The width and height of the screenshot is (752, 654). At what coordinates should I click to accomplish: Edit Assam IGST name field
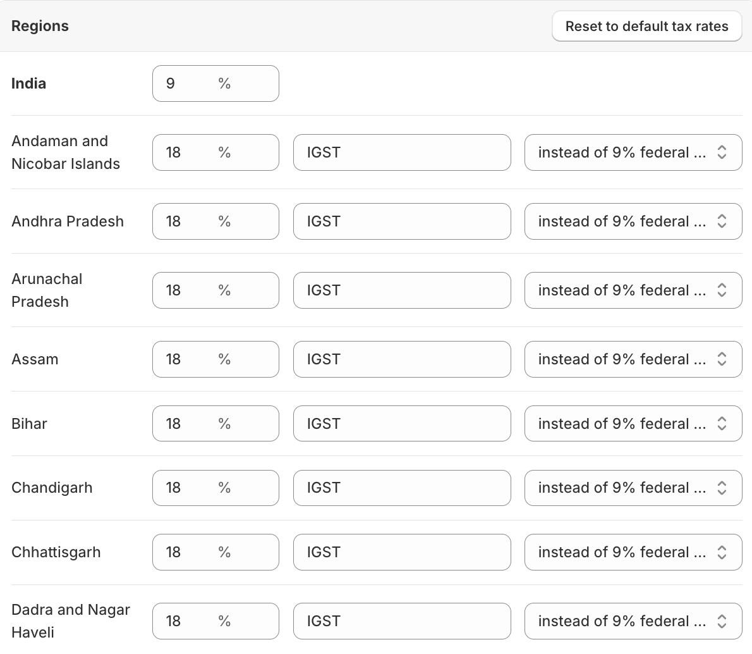coord(402,359)
